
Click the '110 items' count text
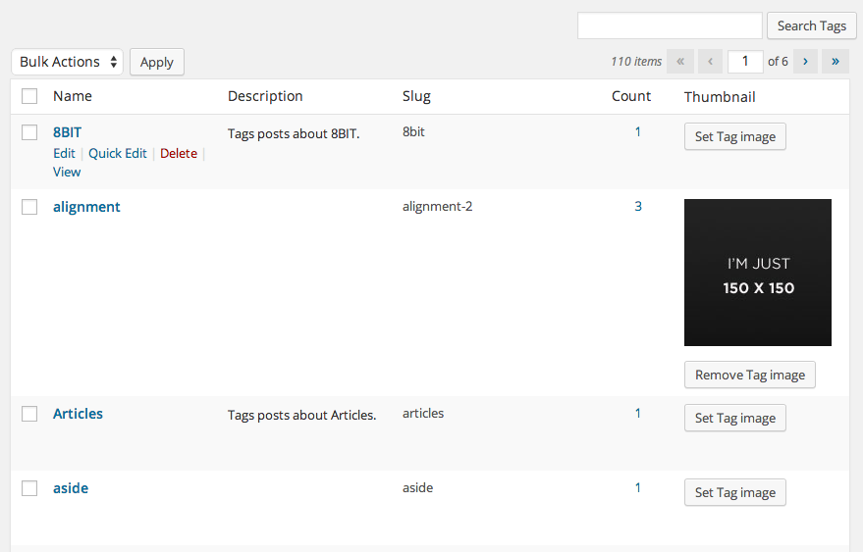(x=636, y=62)
